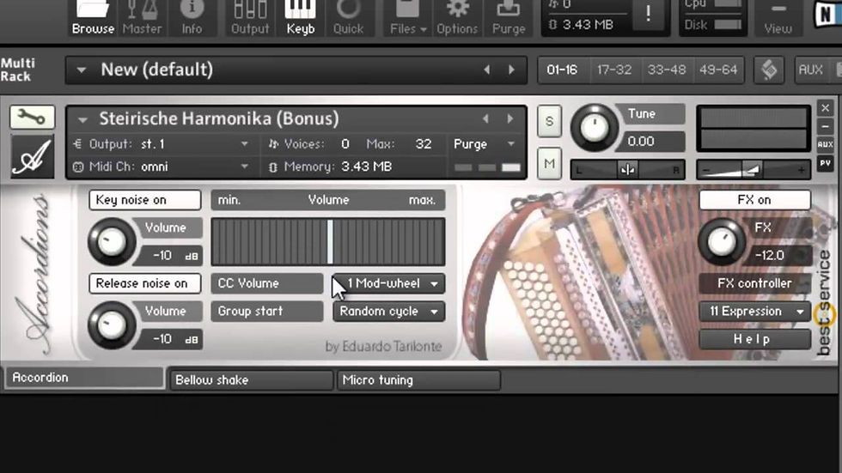Open the Files menu
Image resolution: width=842 pixels, height=473 pixels.
(408, 18)
